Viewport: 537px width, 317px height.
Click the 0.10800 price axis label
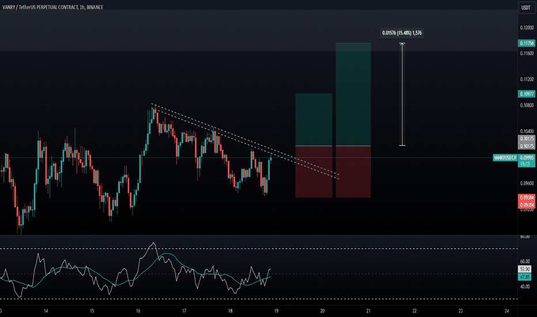(527, 105)
